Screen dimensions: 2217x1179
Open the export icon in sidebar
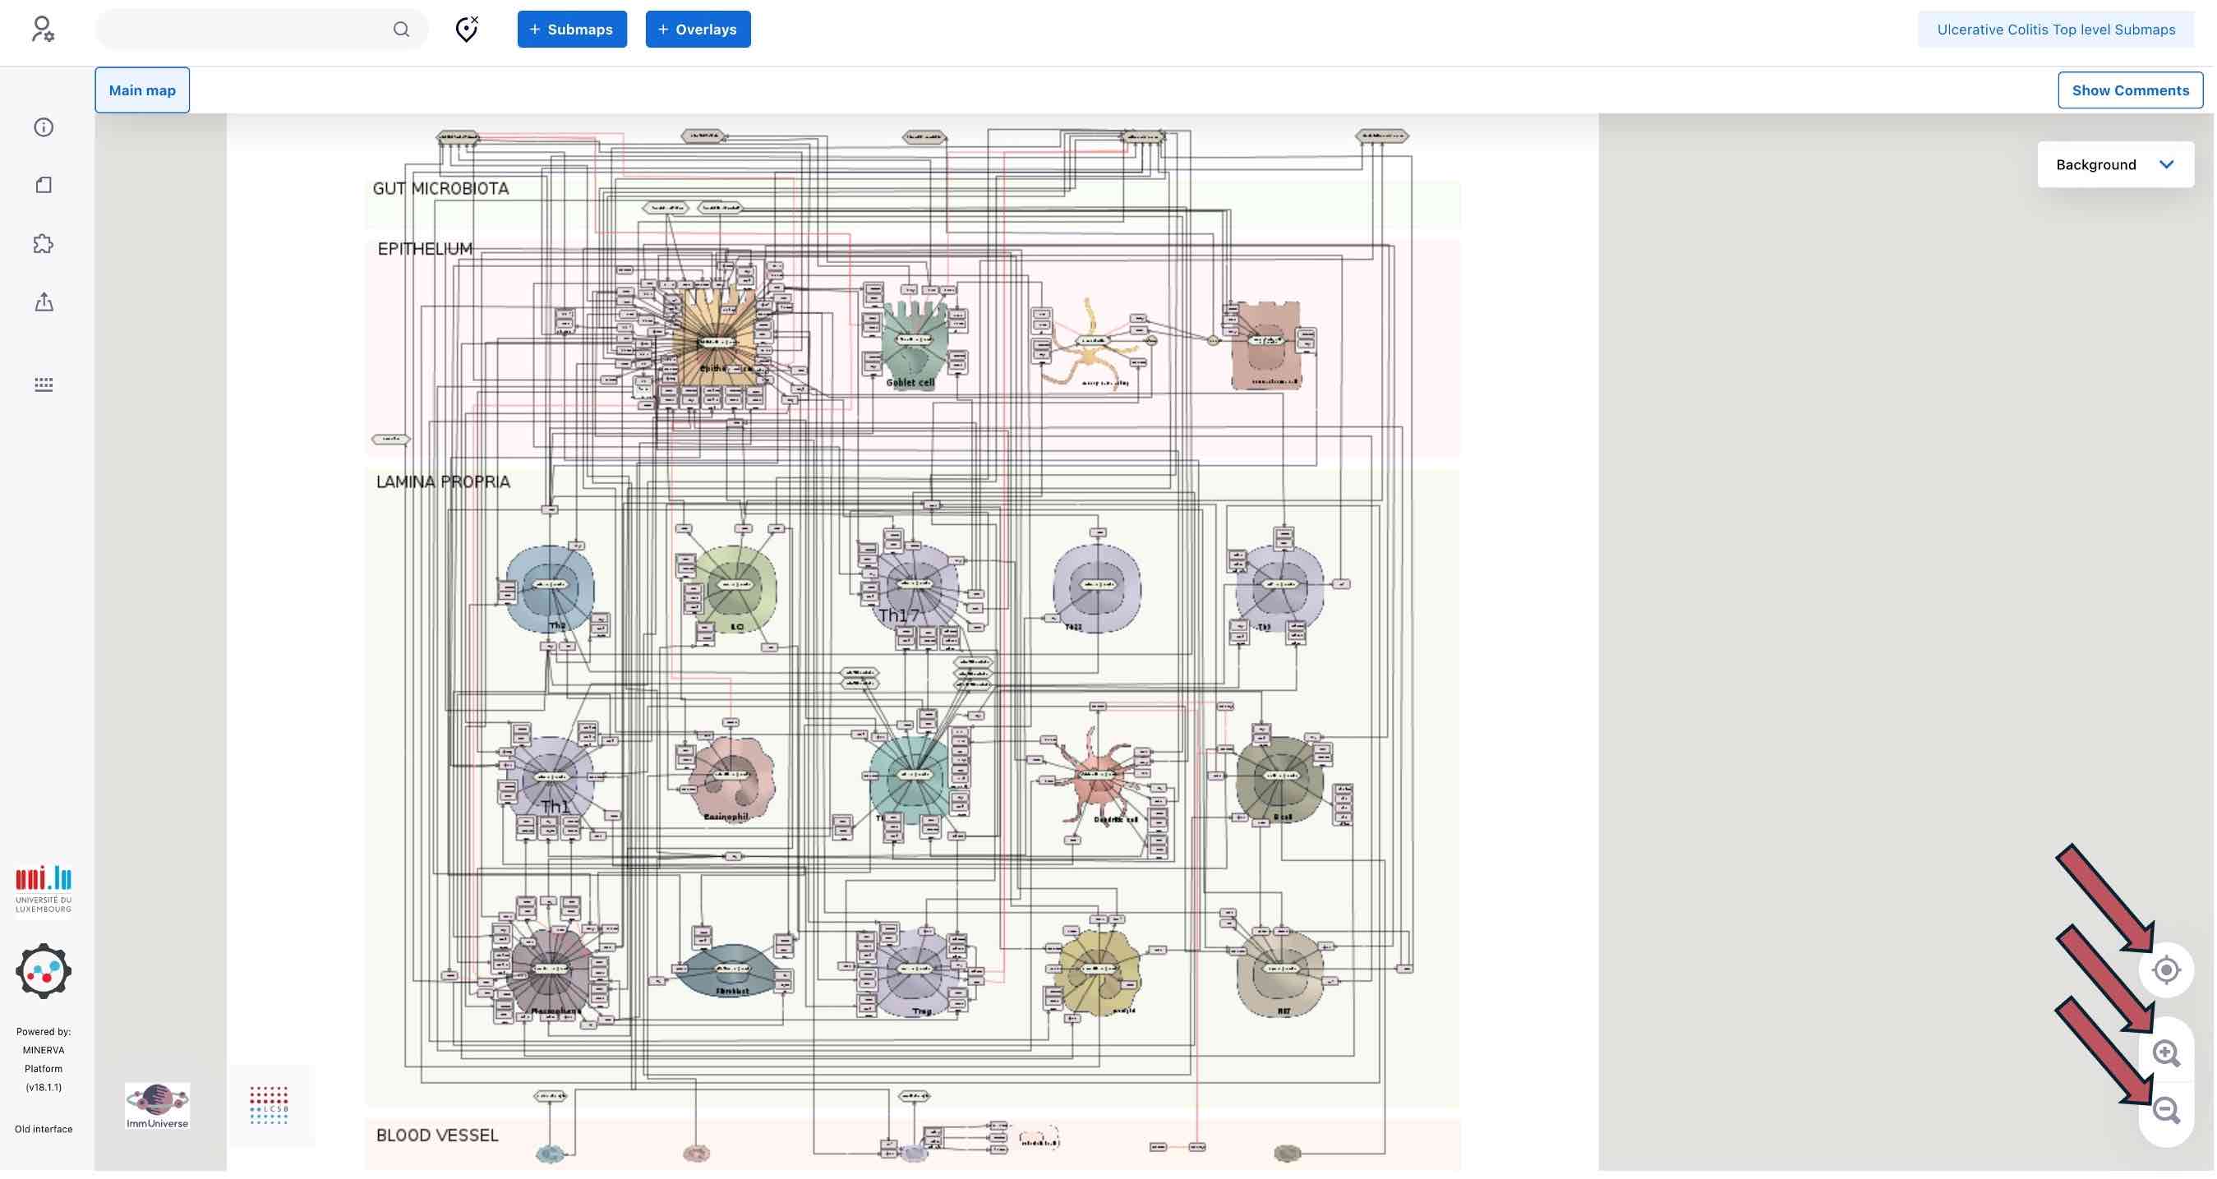click(x=44, y=302)
